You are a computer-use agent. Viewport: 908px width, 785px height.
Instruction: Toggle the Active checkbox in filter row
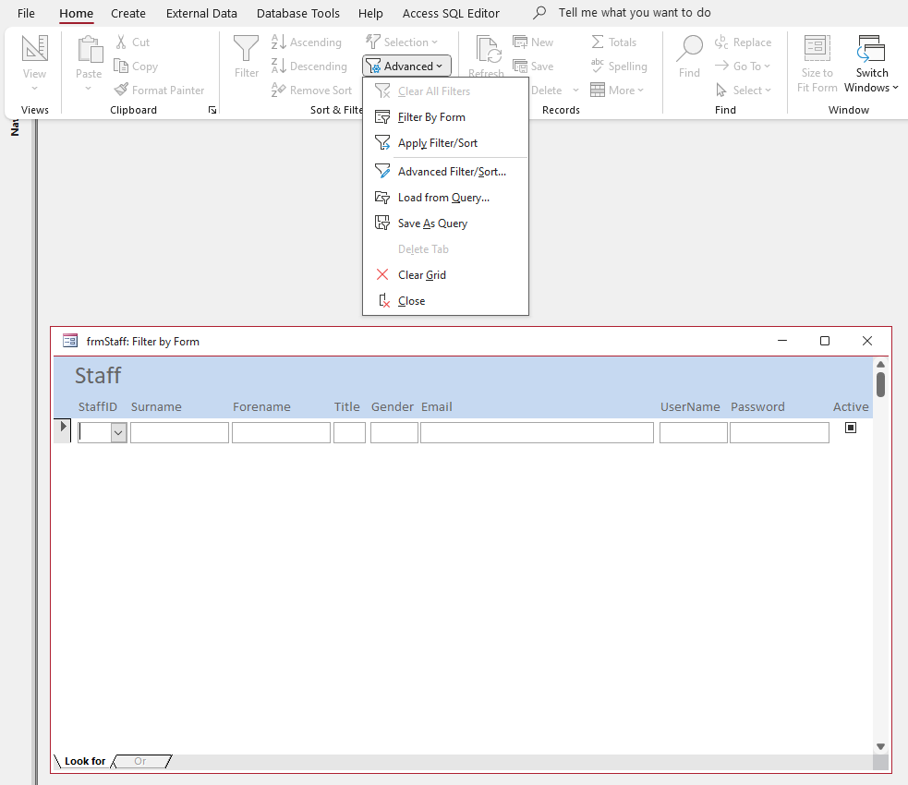[x=851, y=428]
